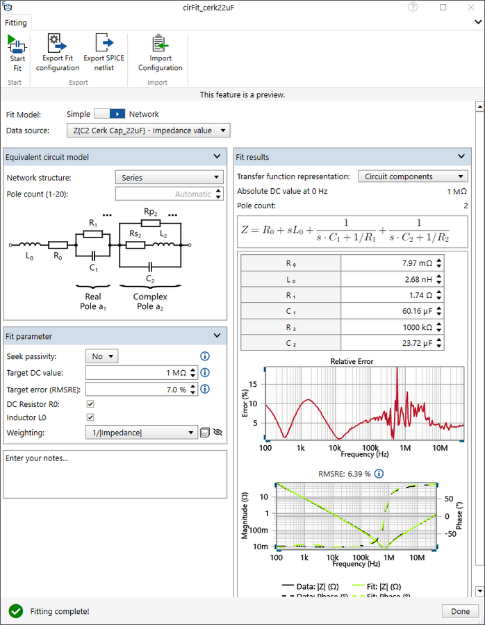Click Import Configuration icon
The width and height of the screenshot is (485, 625).
[x=161, y=44]
